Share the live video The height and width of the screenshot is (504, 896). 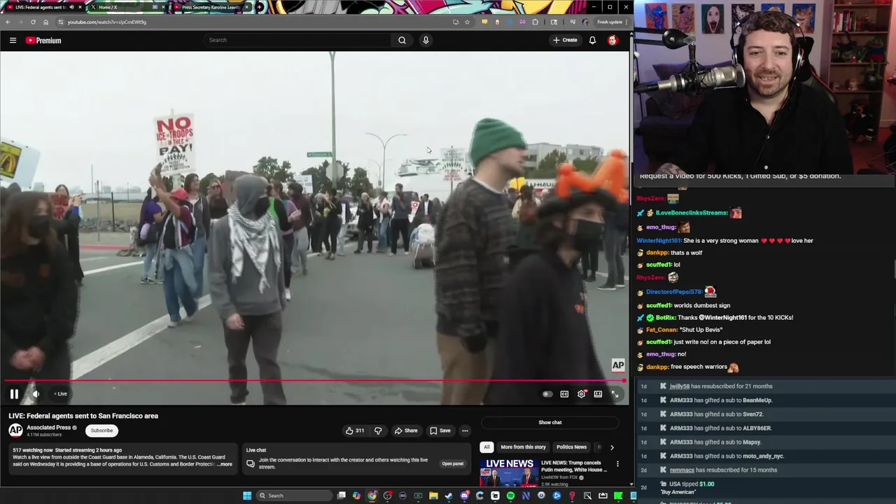(406, 430)
